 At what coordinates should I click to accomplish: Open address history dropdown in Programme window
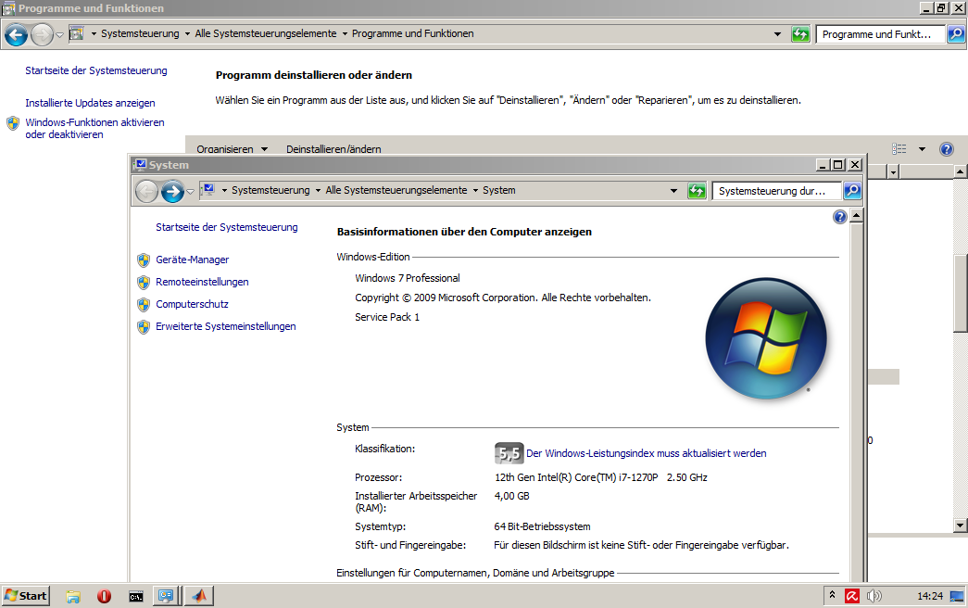click(777, 34)
